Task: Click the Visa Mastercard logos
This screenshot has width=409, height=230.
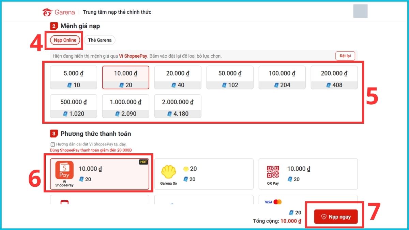Action: [273, 202]
